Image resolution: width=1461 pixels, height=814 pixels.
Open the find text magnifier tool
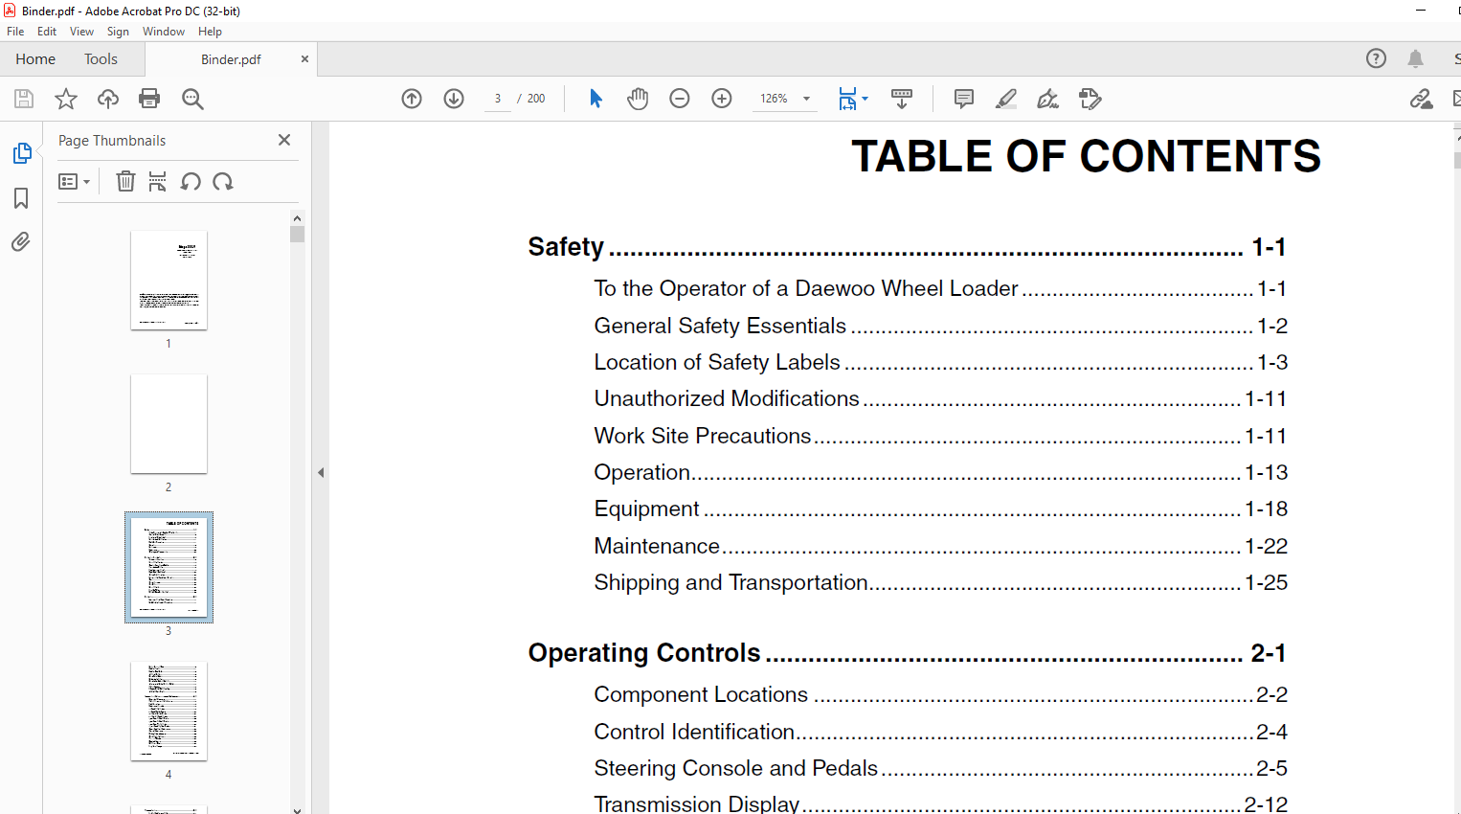click(x=192, y=99)
